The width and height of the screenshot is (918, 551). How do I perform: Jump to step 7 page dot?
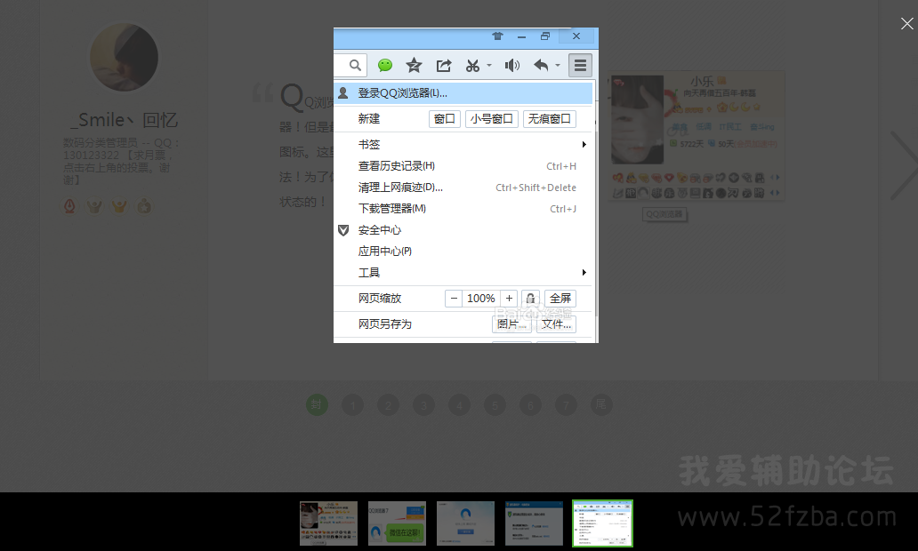[566, 404]
